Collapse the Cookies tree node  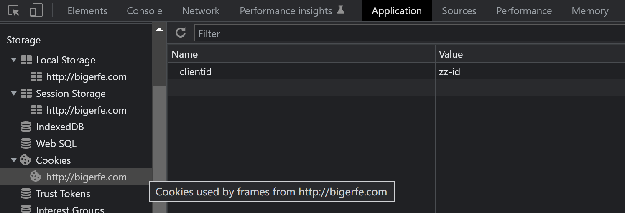(x=14, y=160)
